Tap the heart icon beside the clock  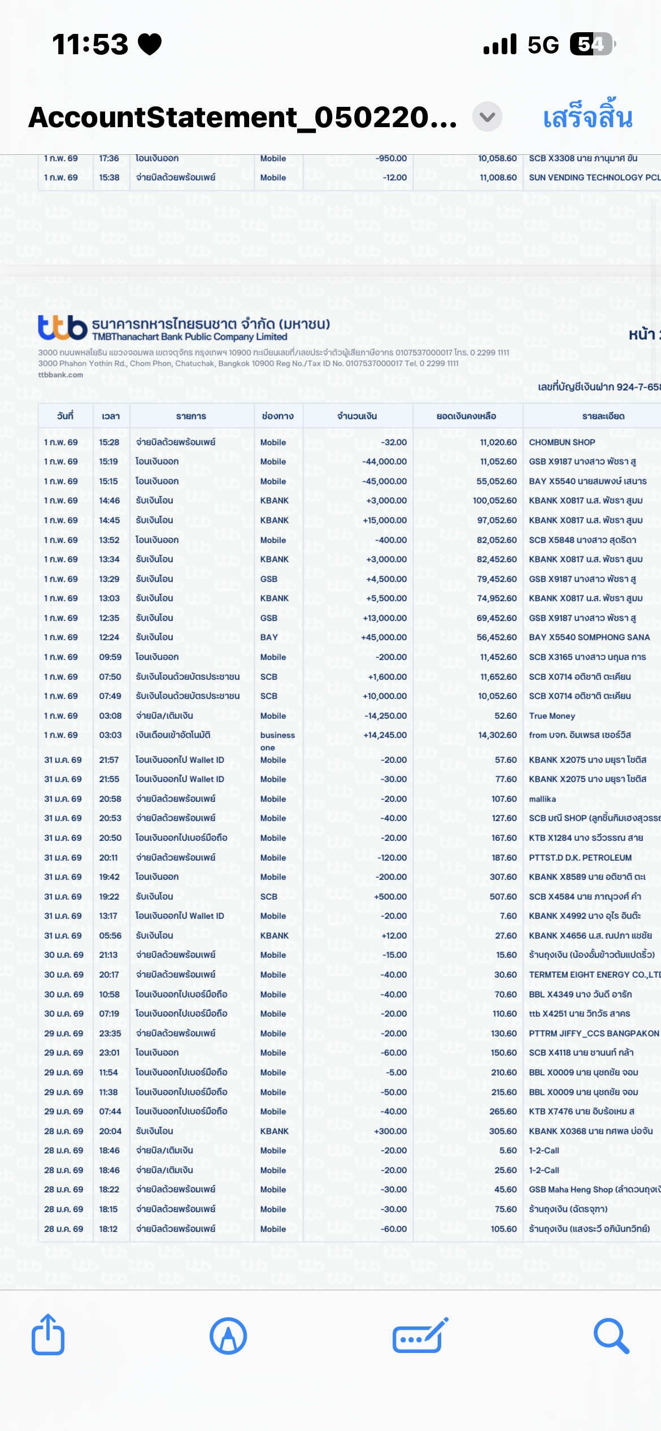pyautogui.click(x=150, y=44)
